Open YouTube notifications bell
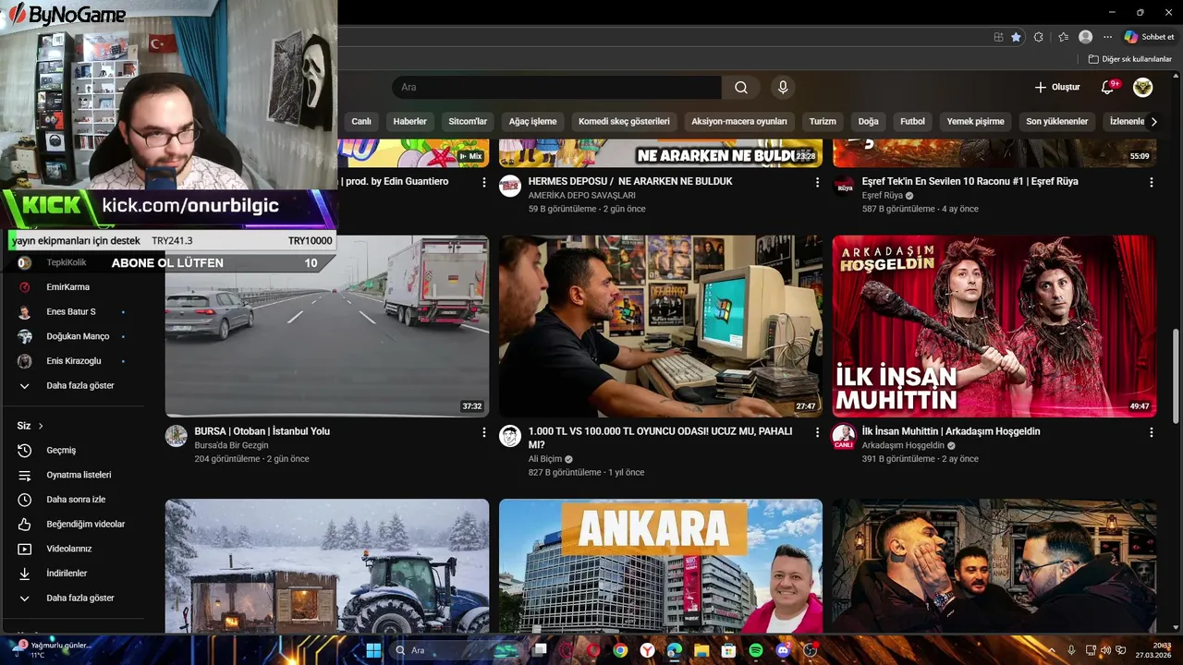 pos(1107,88)
